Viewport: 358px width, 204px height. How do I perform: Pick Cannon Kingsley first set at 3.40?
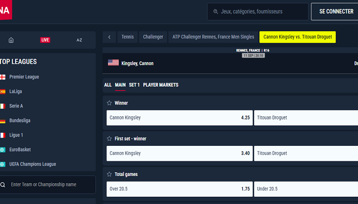coord(180,154)
